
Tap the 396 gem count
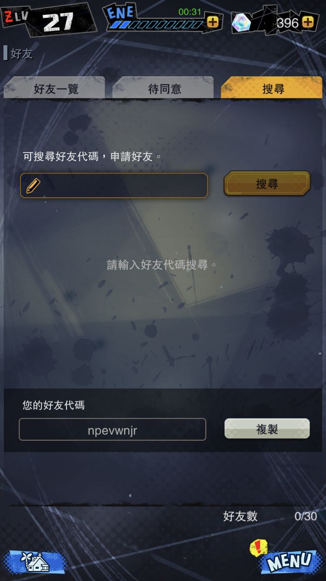tap(288, 23)
